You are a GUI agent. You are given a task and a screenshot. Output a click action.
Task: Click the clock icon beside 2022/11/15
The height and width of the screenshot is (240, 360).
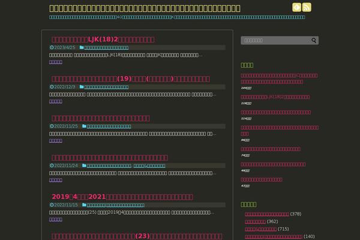[x=52, y=205]
